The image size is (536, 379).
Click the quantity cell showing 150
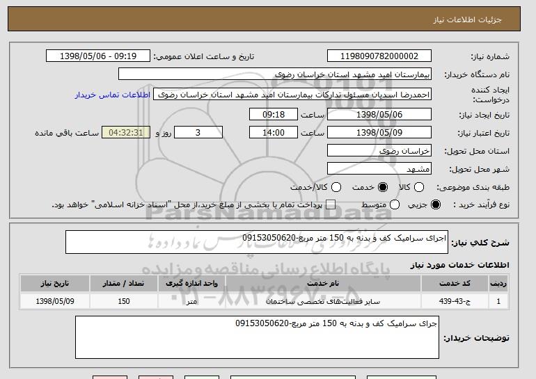tap(123, 301)
